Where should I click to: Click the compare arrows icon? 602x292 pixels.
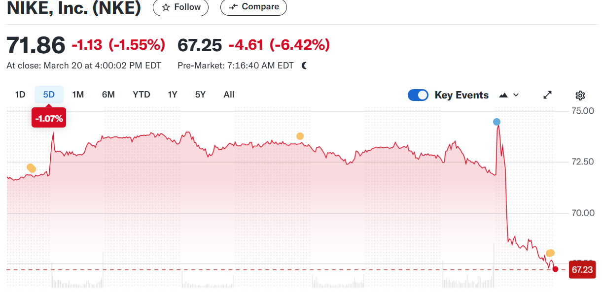[x=234, y=7]
